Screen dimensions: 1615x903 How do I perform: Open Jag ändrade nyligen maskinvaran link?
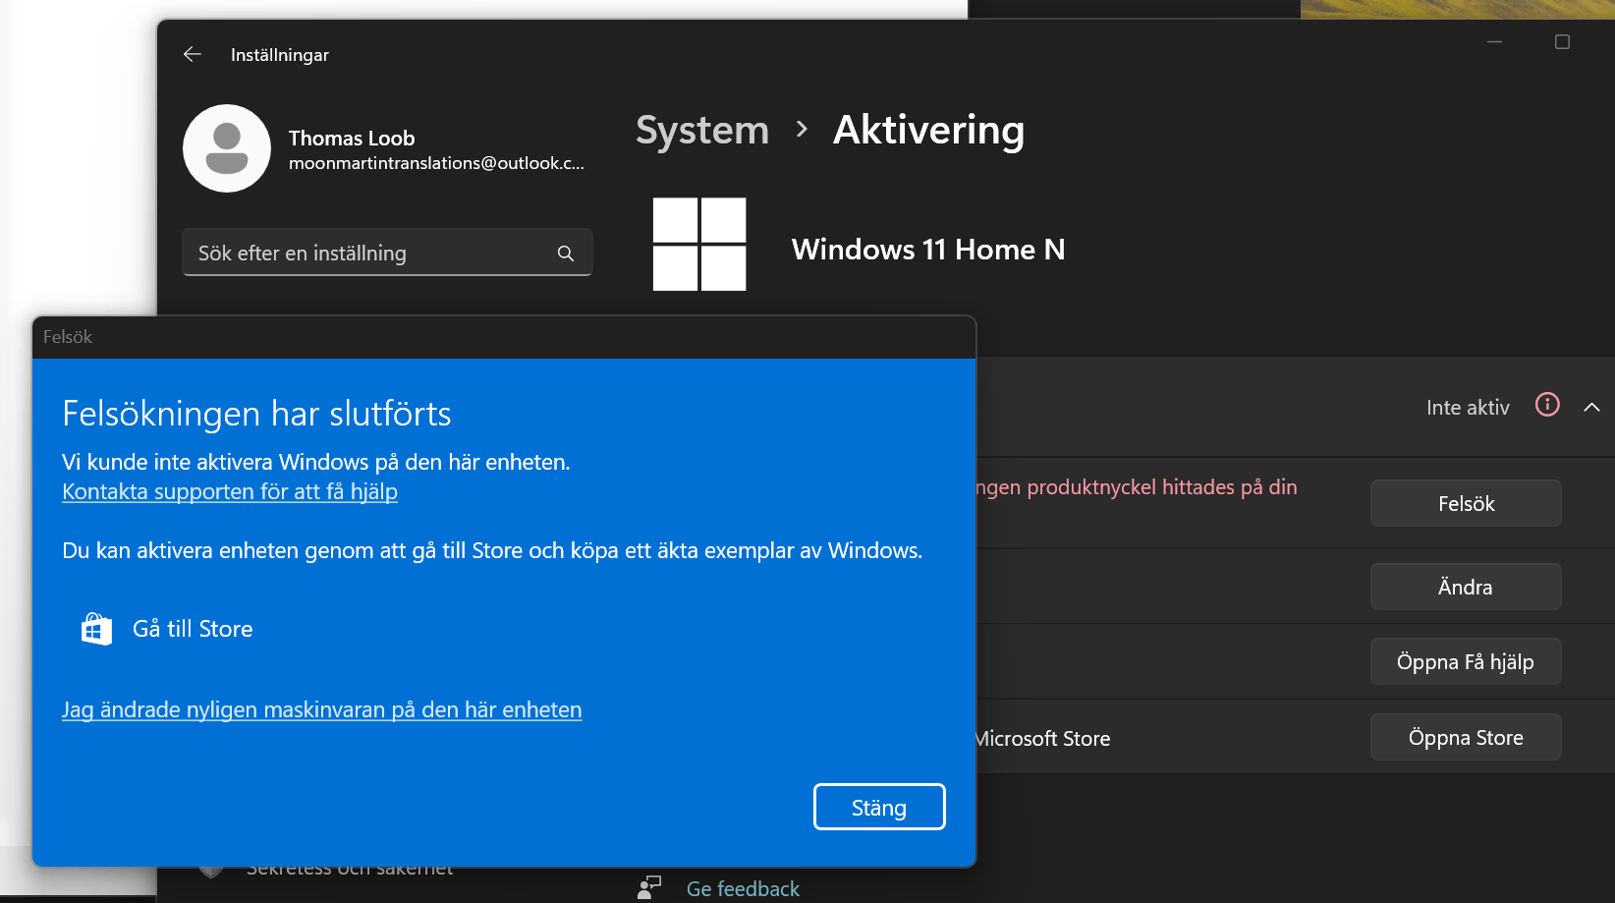click(322, 709)
